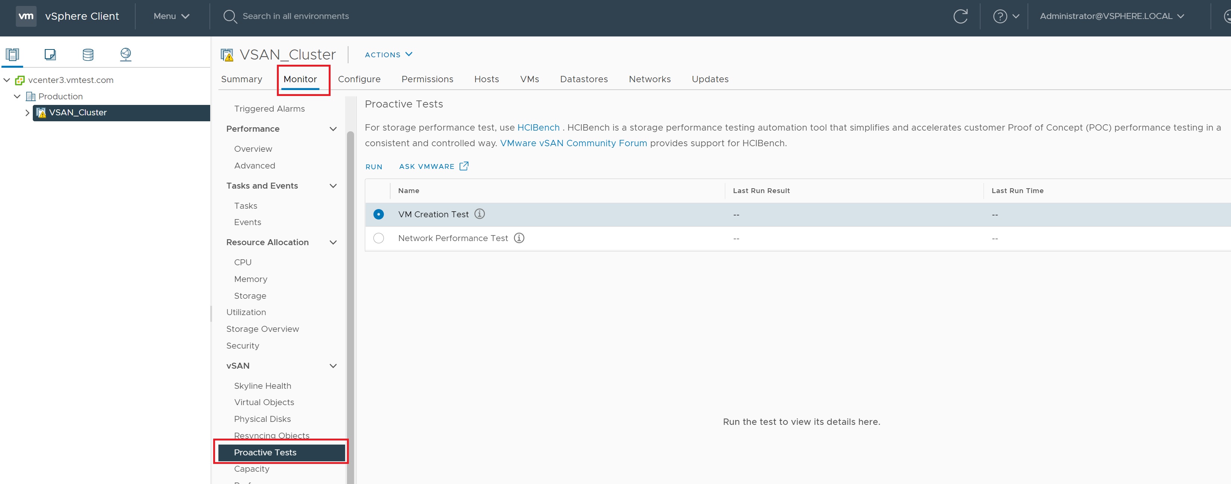The width and height of the screenshot is (1231, 484).
Task: Click the Monitor sidebar vertical scrollbar
Action: [350, 286]
